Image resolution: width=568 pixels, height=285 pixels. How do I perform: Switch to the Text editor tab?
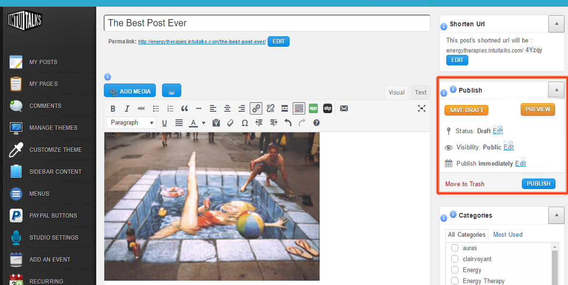point(421,92)
